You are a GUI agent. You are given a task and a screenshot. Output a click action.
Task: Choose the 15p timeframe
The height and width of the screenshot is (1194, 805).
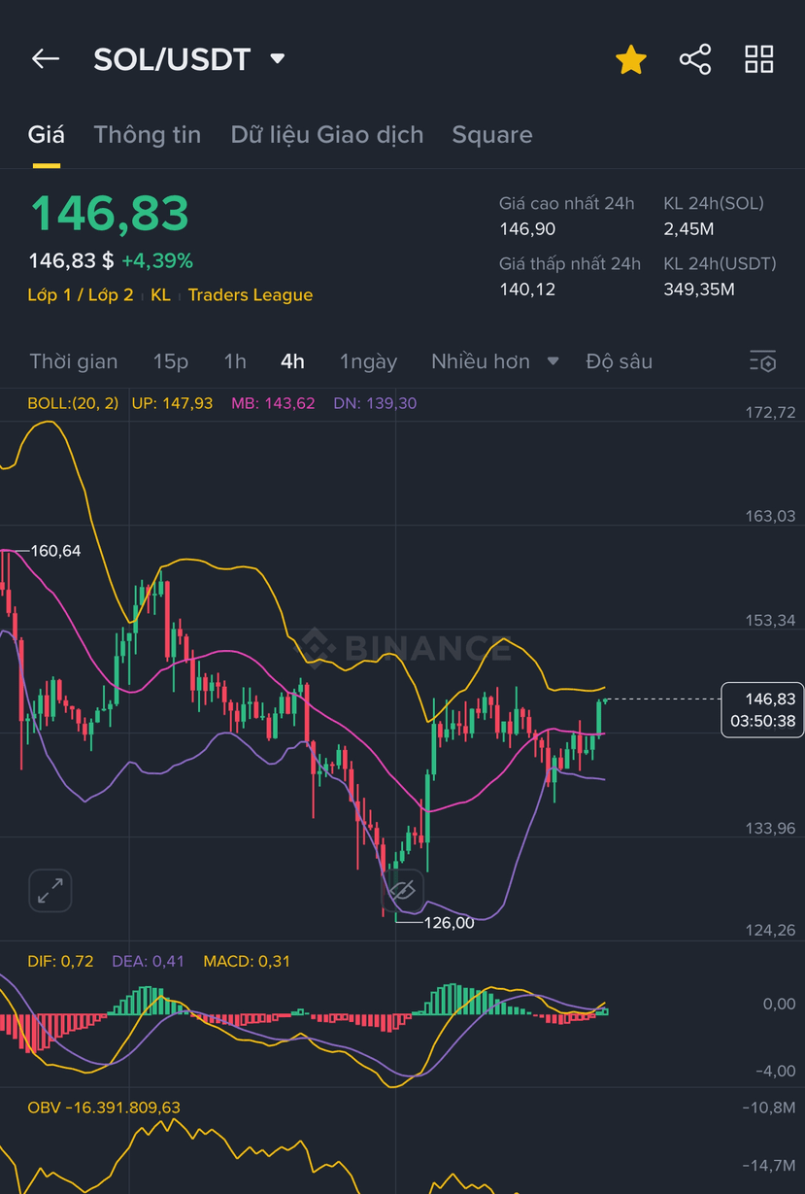pos(171,361)
